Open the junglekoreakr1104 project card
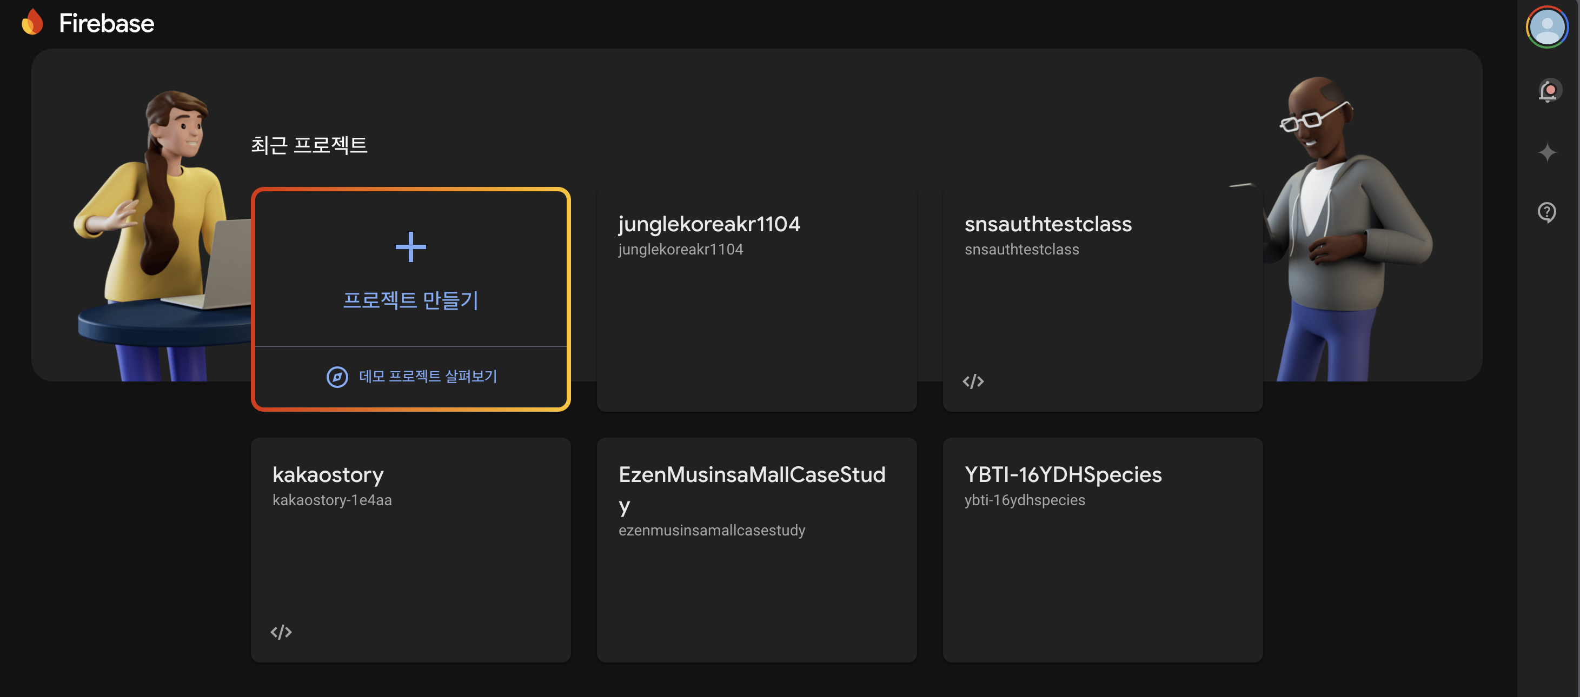 756,299
